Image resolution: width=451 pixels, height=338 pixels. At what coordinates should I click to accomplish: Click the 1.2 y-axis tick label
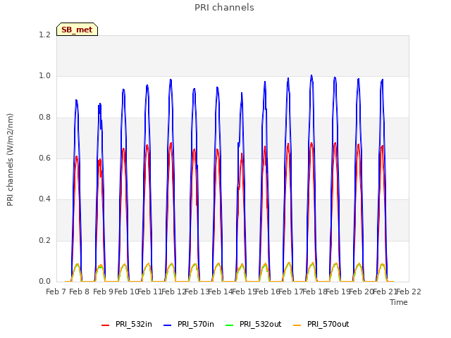44,35
